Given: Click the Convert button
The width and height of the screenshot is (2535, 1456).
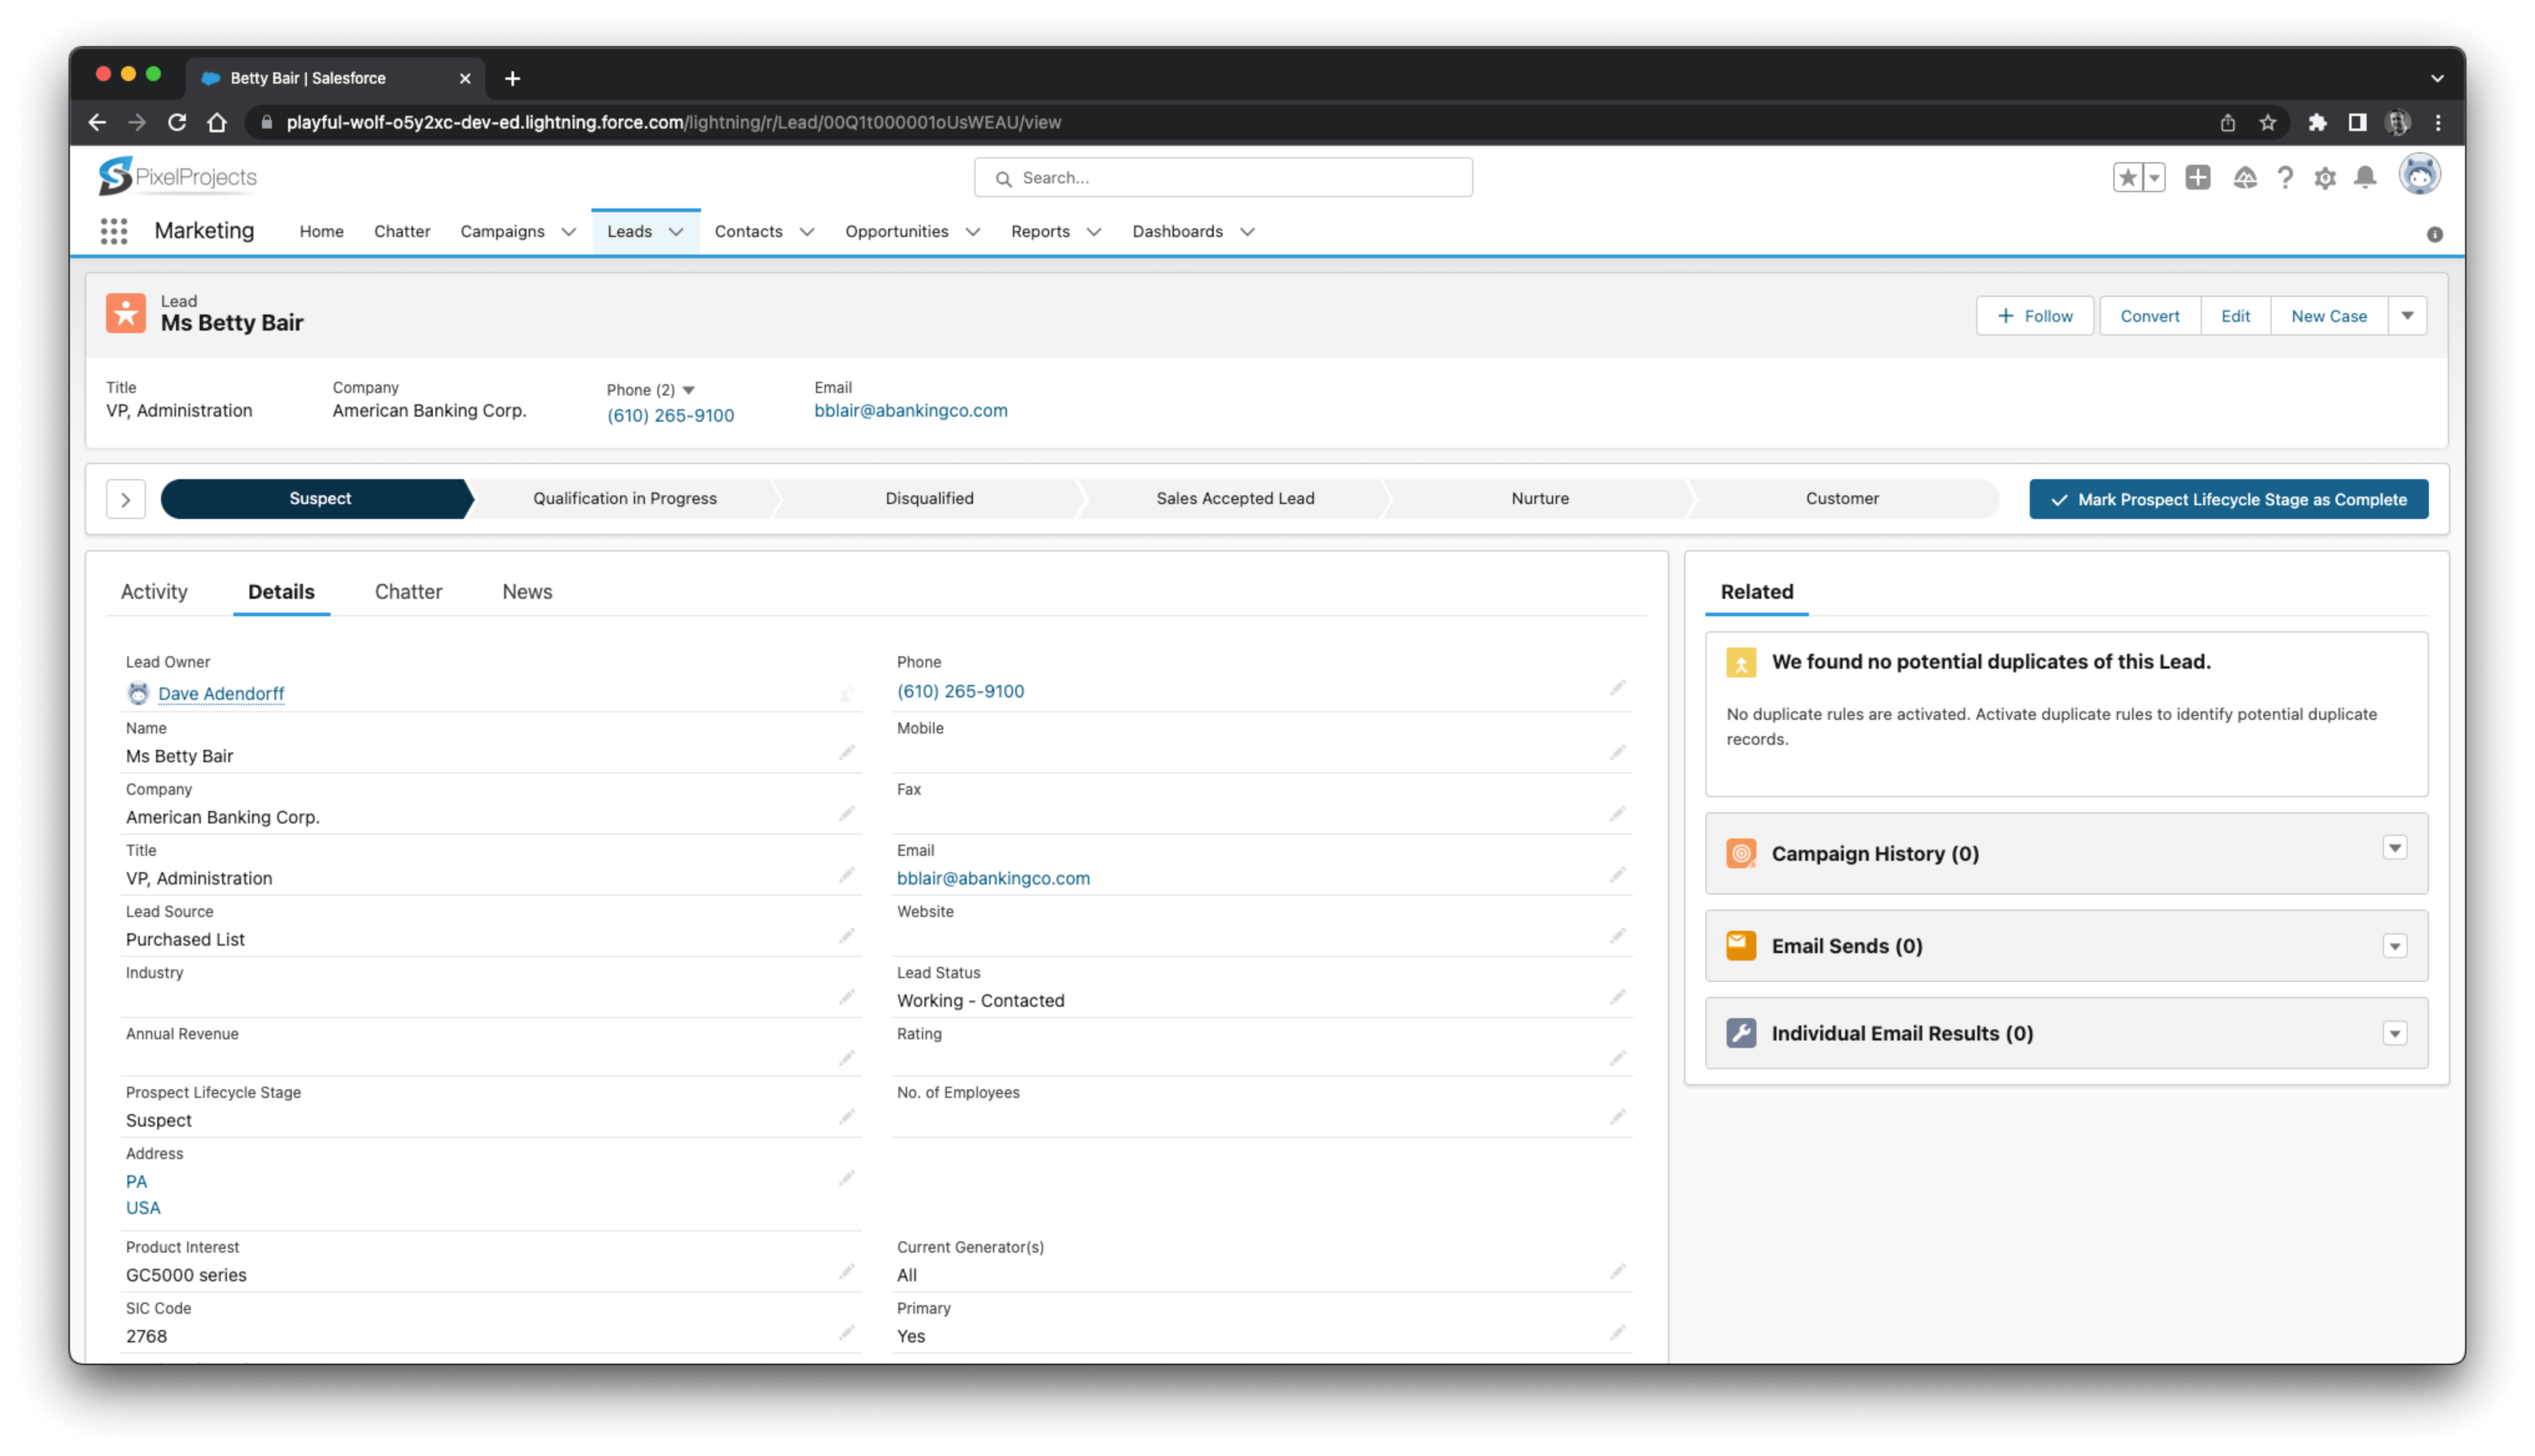Looking at the screenshot, I should (x=2149, y=316).
